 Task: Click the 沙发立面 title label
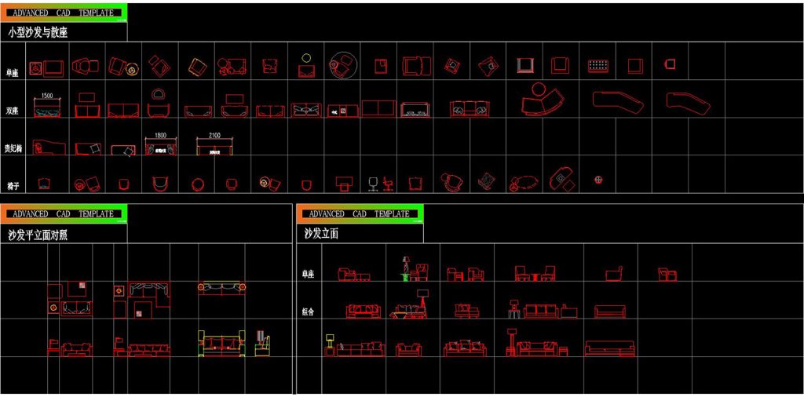pyautogui.click(x=322, y=234)
